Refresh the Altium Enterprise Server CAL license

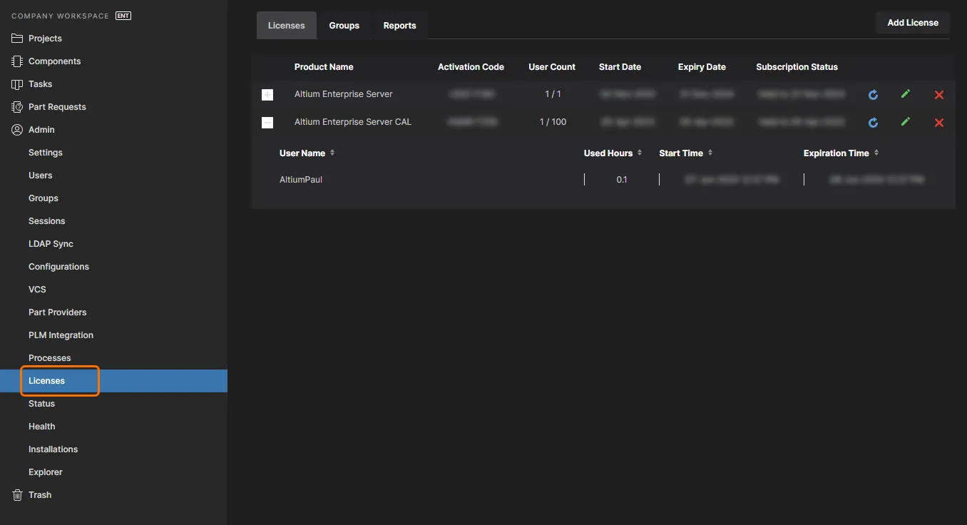tap(873, 123)
